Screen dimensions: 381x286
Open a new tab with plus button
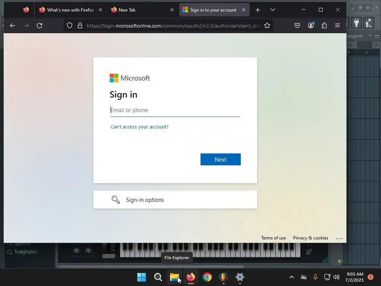[257, 10]
